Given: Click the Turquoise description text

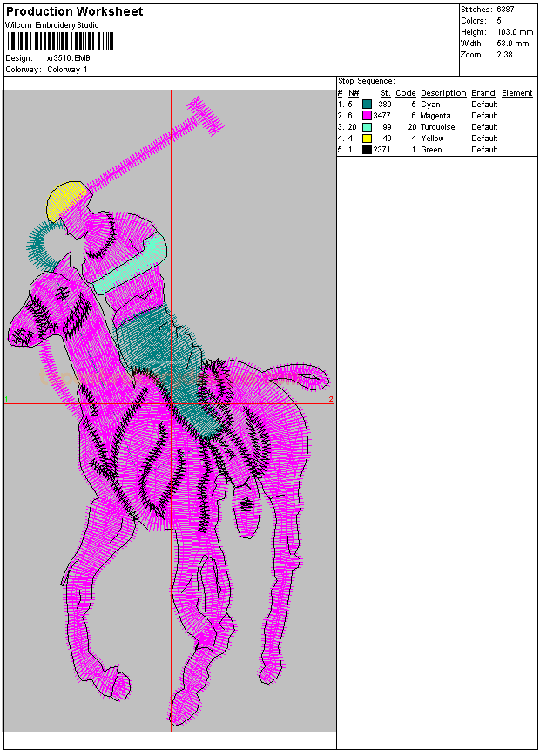Looking at the screenshot, I should pos(437,127).
